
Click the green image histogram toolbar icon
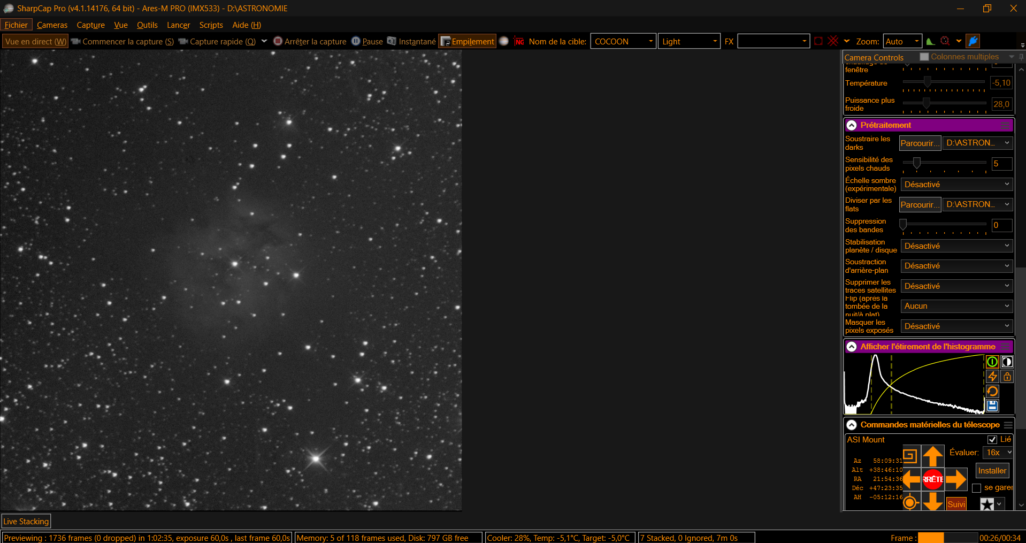[x=930, y=41]
